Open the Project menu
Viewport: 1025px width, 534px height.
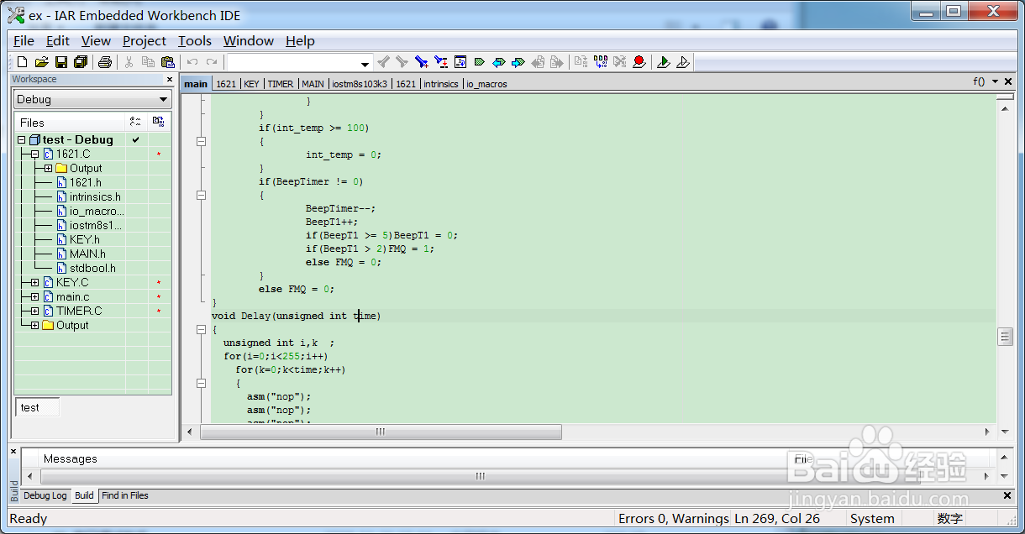[x=145, y=40]
